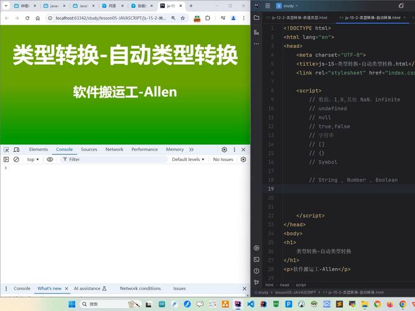This screenshot has height=311, width=415.
Task: Open the drawer three-dot menu
Action: pos(6,289)
